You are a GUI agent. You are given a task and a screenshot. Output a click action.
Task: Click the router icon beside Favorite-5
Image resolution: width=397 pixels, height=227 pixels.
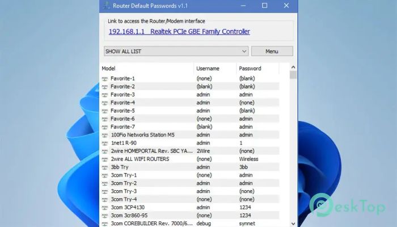tap(104, 111)
